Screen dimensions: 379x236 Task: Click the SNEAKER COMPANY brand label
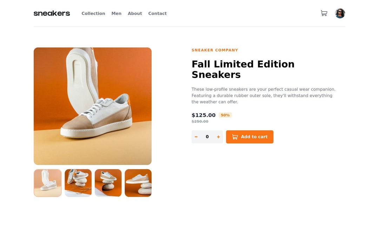(215, 50)
